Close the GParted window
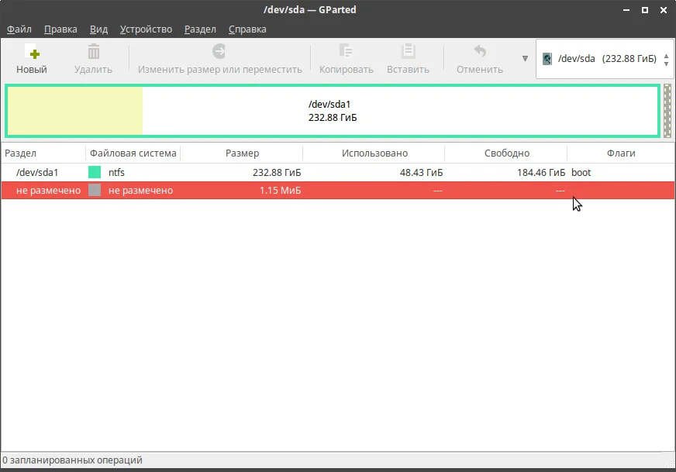 [x=664, y=10]
